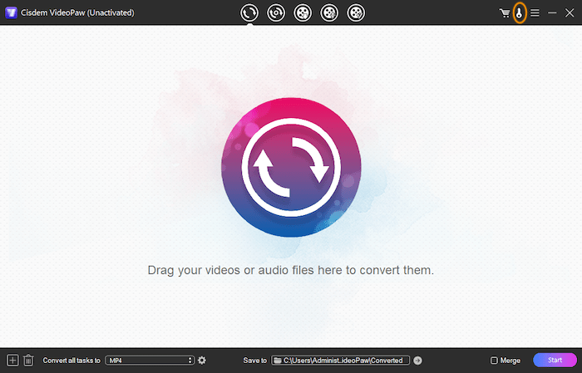The height and width of the screenshot is (373, 582).
Task: Click the trash can delete icon
Action: pos(28,360)
